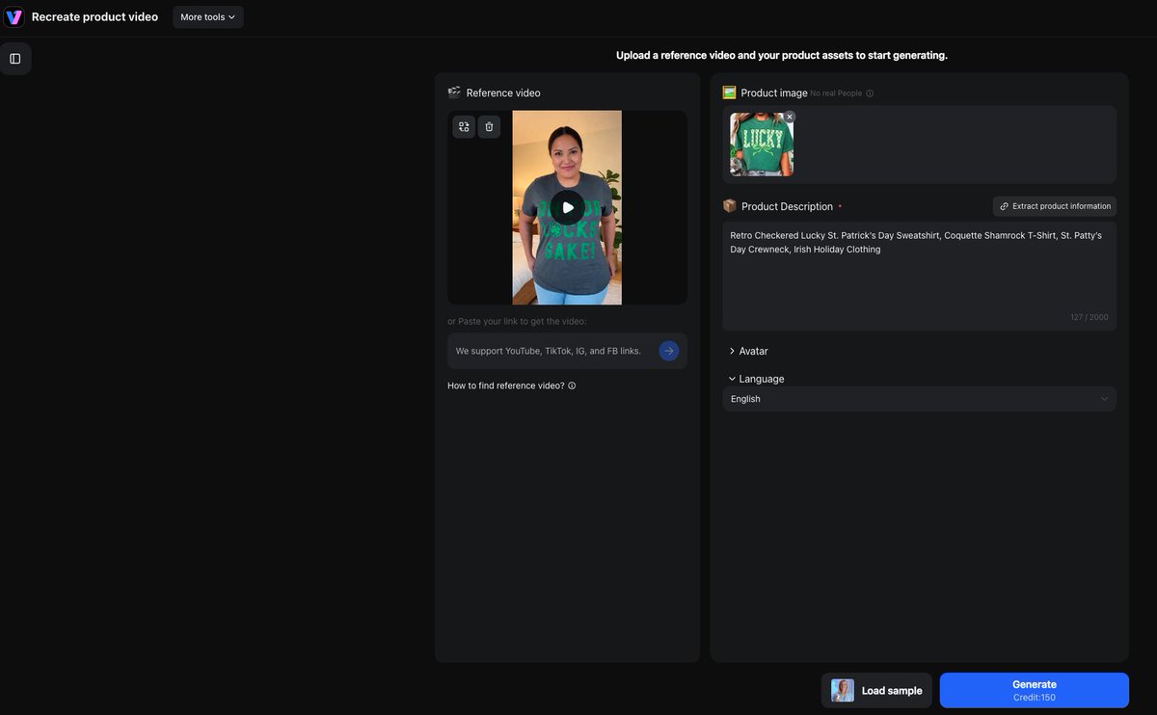The height and width of the screenshot is (715, 1157).
Task: Click the 'or Paste your link' text
Action: point(517,321)
